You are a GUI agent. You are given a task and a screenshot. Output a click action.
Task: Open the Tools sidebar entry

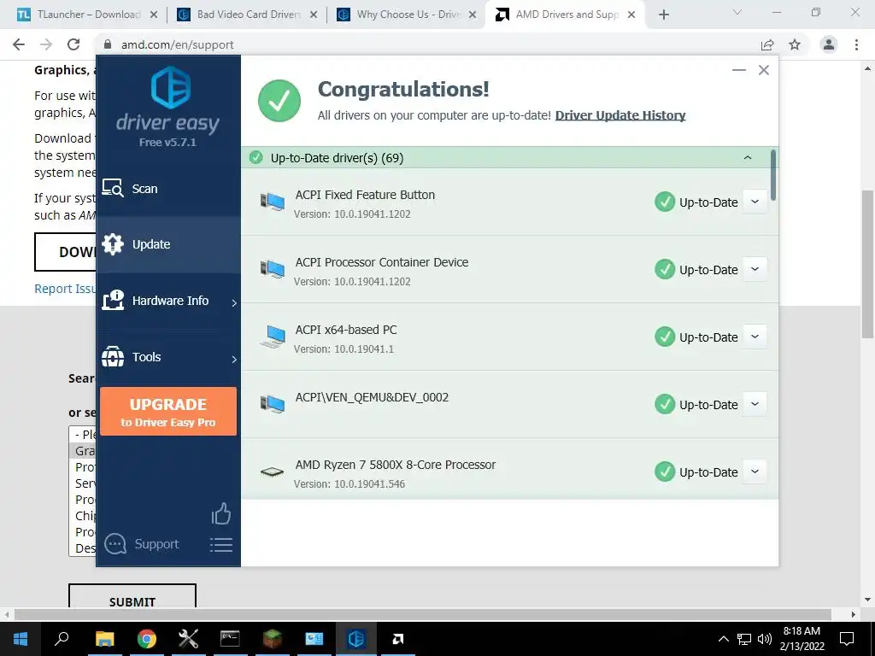coord(168,357)
